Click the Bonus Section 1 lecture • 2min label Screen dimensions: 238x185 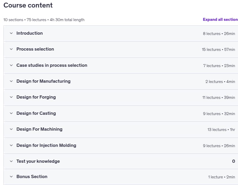coord(222,177)
